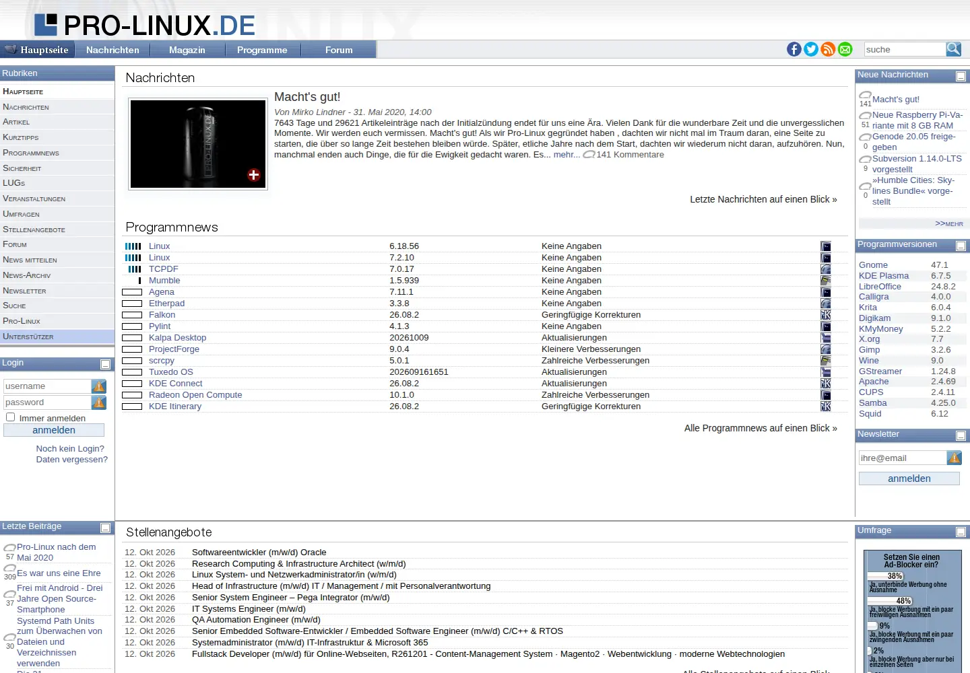
Task: Click the warning icon beside password field
Action: click(99, 402)
